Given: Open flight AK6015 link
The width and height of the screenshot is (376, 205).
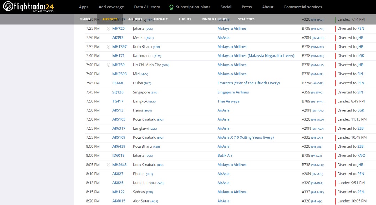Looking at the screenshot, I should click(119, 201).
